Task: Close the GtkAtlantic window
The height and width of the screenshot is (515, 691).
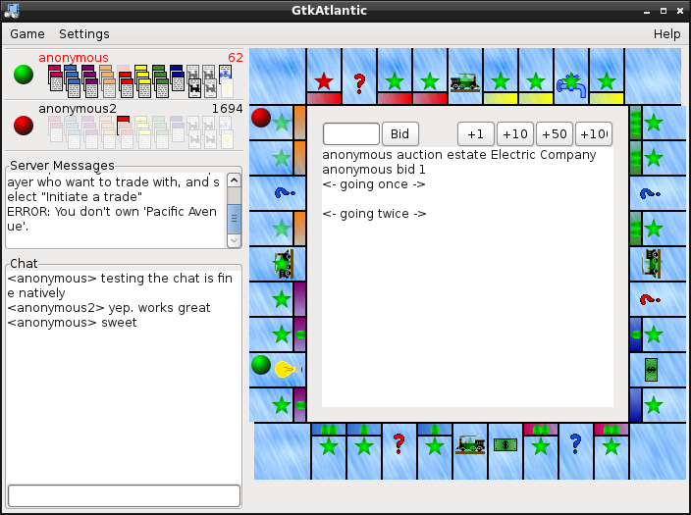Action: click(x=680, y=11)
